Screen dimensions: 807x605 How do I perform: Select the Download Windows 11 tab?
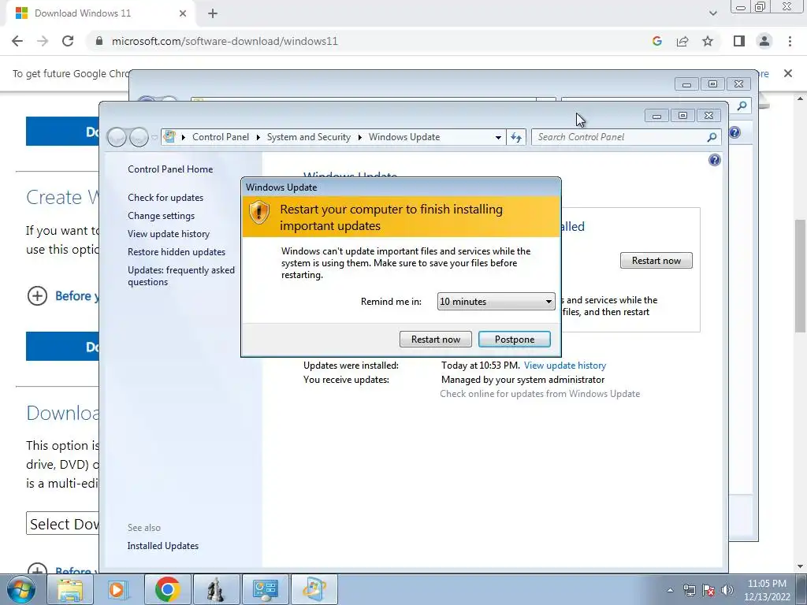[100, 13]
